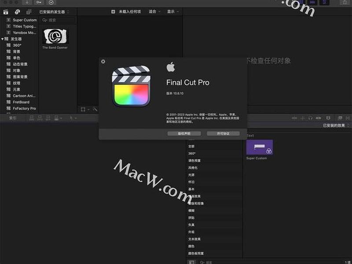Select The Band Opener generator thumbnail

55,36
